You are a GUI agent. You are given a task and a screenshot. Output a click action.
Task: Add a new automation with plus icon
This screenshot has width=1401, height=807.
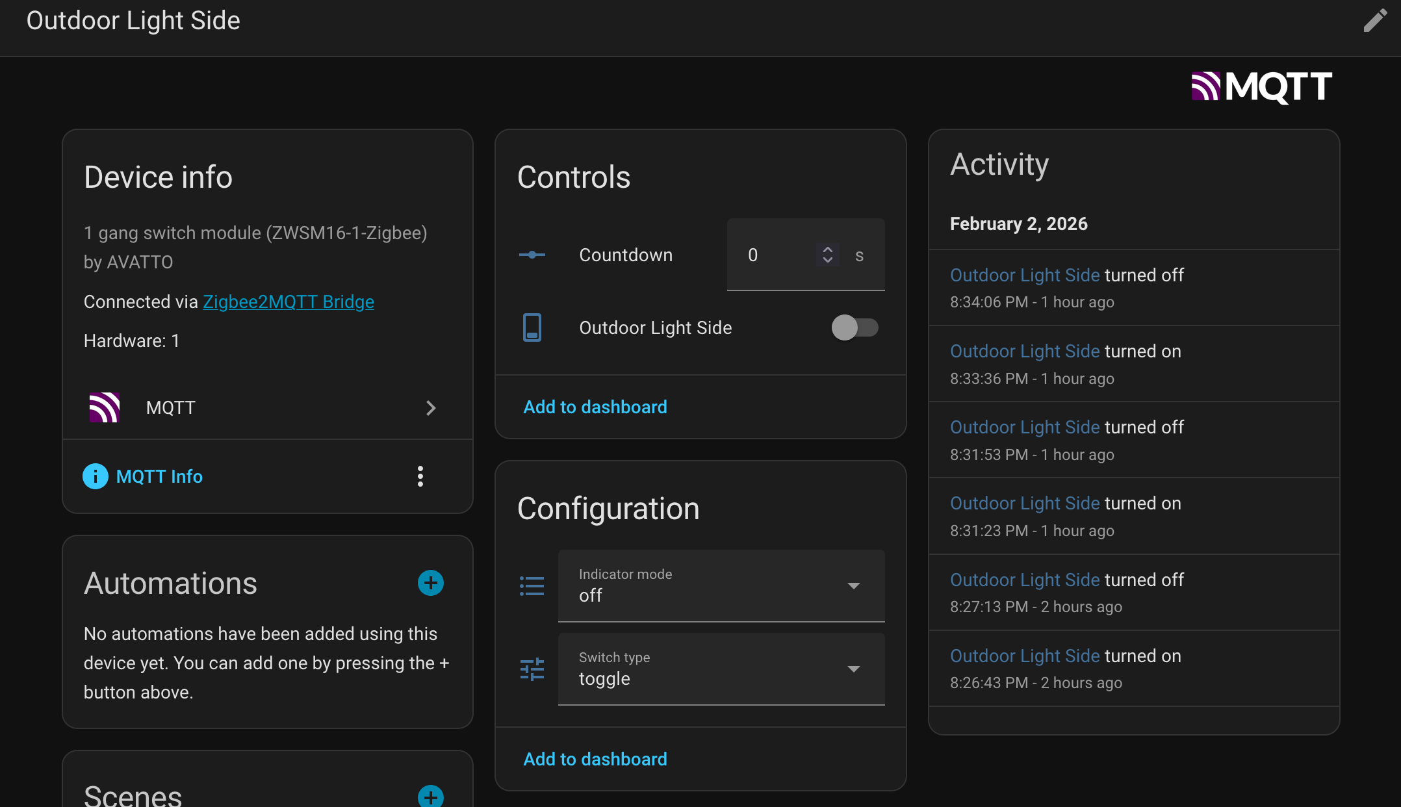tap(430, 583)
